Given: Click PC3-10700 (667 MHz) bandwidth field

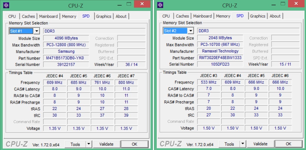Looking at the screenshot, I should 220,44.
